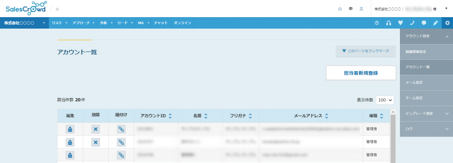
Task: Open bookmarks via the heart icon
Action: [400, 23]
